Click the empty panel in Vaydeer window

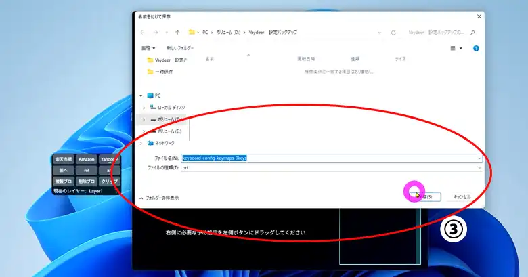(x=380, y=236)
